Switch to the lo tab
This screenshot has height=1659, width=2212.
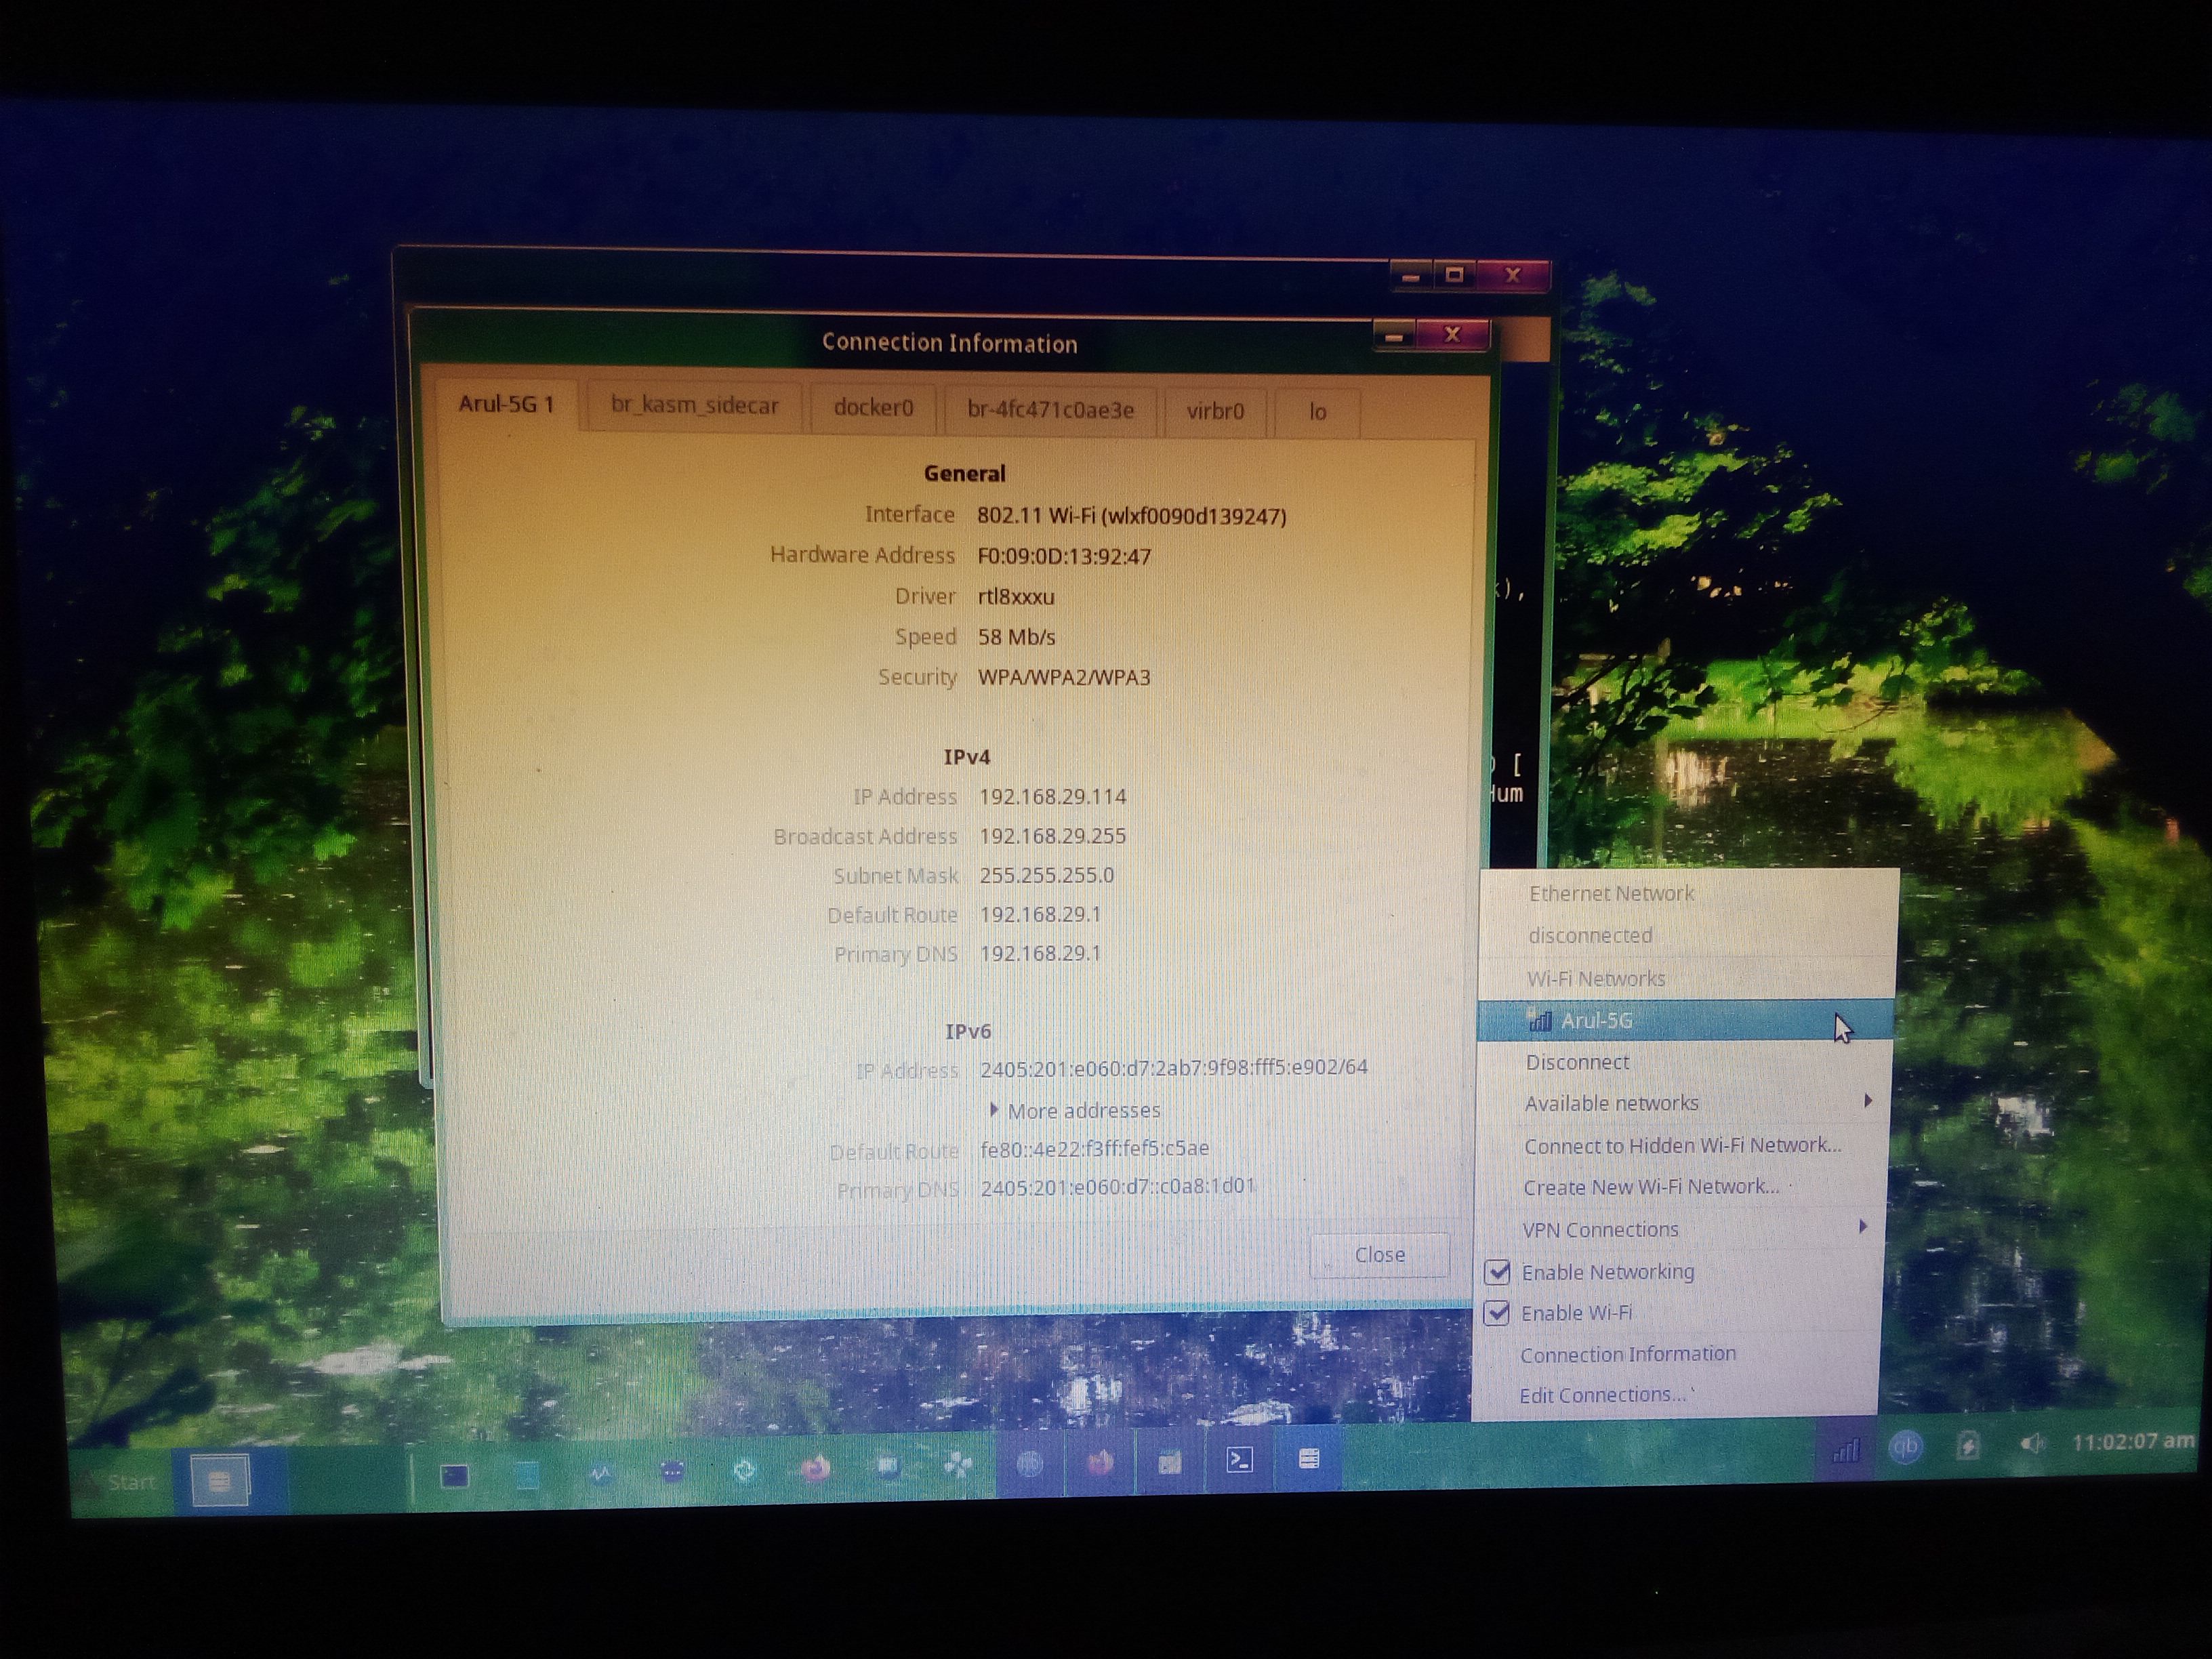tap(1317, 412)
